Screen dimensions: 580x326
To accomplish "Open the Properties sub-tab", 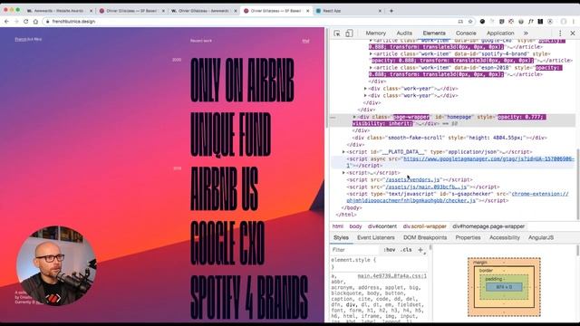I will click(468, 237).
